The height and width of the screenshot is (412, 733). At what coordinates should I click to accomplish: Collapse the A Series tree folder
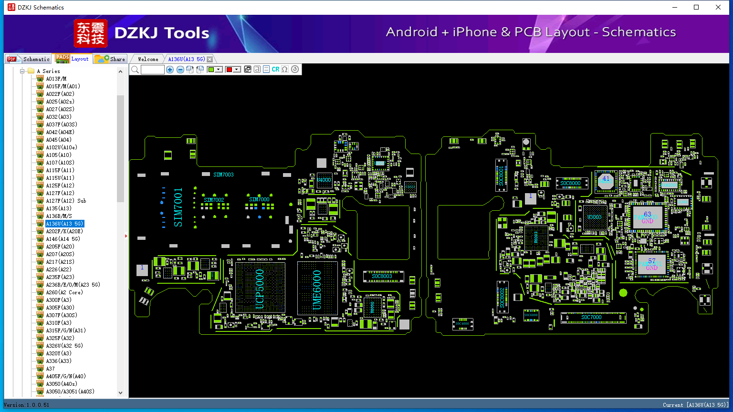click(x=22, y=71)
